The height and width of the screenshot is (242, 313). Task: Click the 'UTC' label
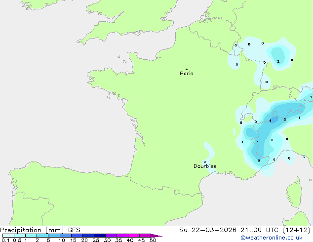[272, 230]
